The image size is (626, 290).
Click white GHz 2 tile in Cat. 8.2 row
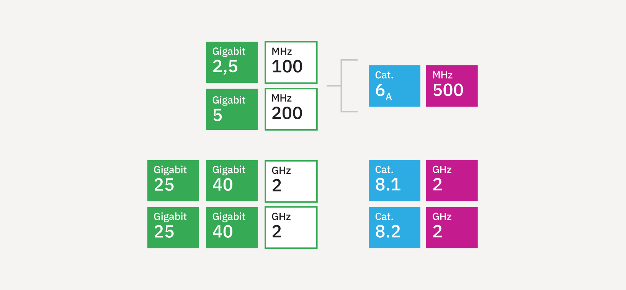point(291,228)
